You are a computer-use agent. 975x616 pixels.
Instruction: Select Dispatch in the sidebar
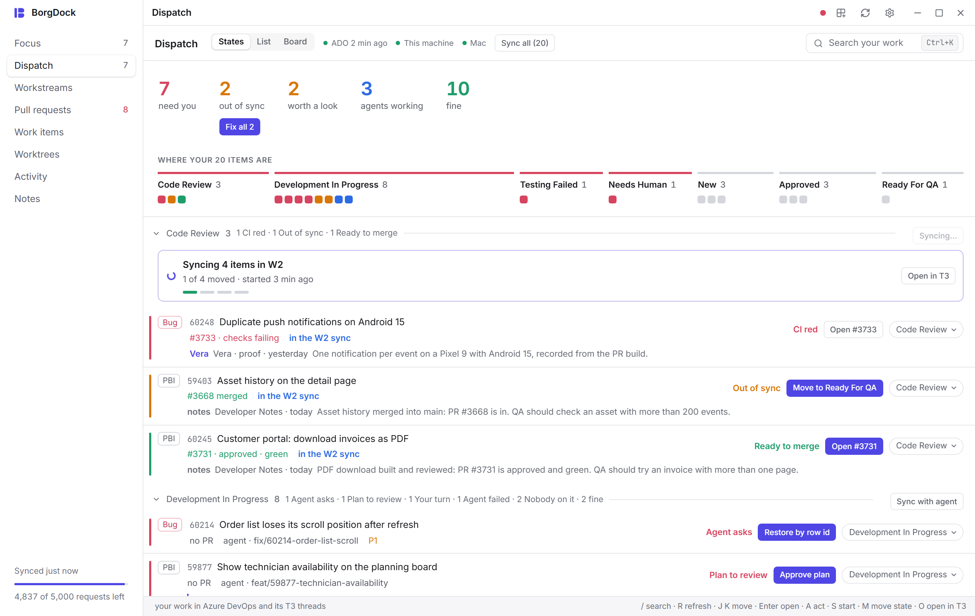71,66
